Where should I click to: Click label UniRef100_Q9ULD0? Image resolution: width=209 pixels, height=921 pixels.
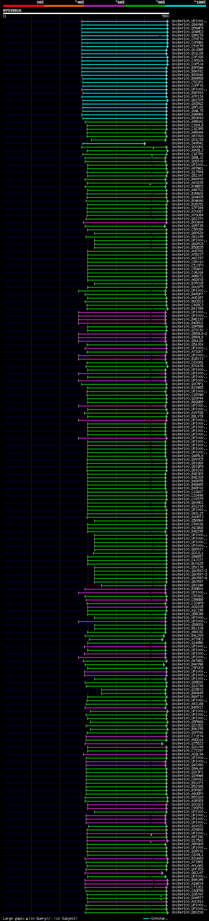point(187,341)
